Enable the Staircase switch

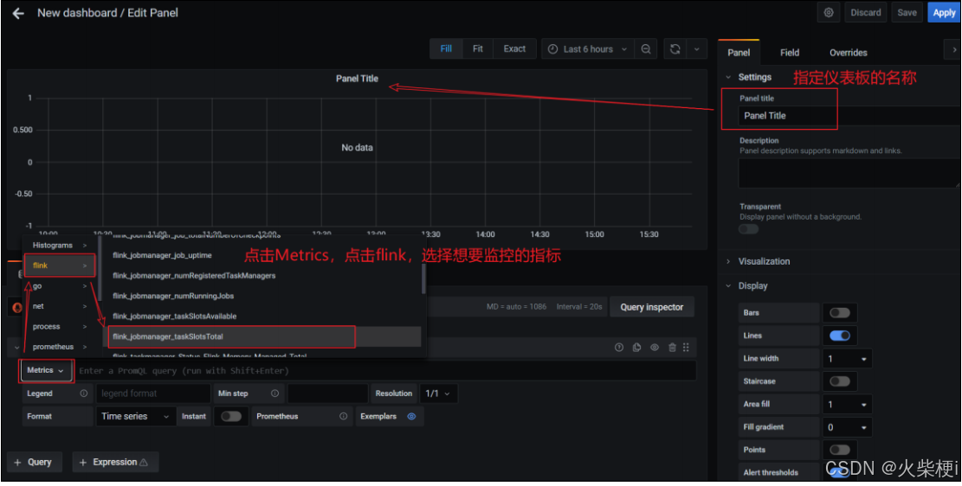(840, 381)
